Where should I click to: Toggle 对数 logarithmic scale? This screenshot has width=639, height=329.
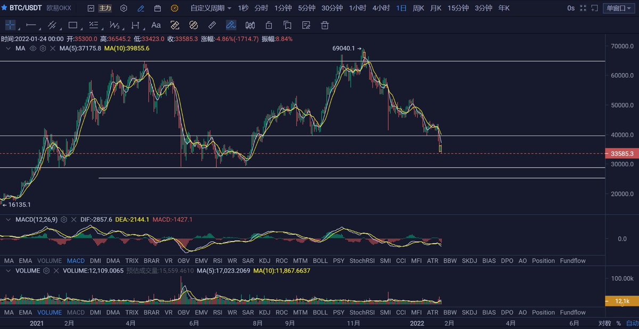point(604,323)
